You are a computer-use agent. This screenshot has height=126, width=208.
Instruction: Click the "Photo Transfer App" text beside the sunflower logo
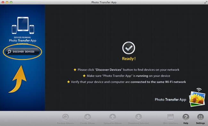point(171,100)
